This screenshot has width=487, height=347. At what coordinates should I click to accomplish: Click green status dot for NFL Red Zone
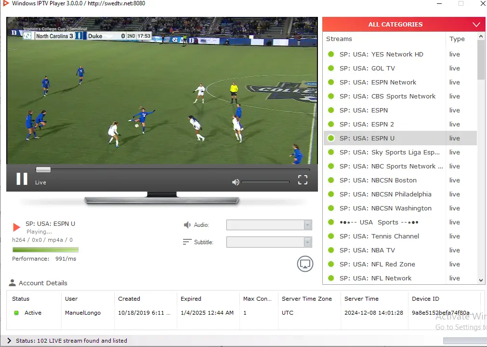pos(331,264)
